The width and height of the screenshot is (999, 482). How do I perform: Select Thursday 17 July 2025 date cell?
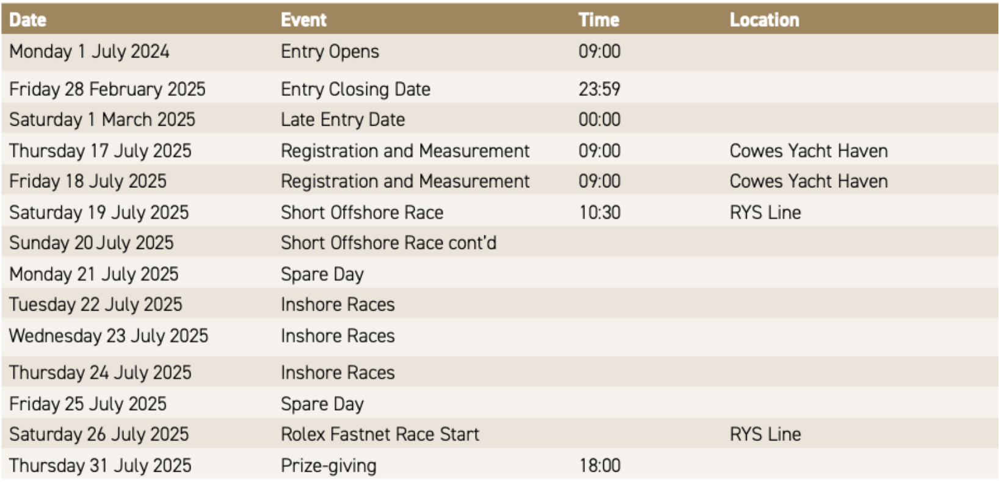coord(100,151)
